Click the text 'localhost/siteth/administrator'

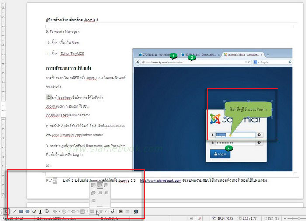pos(68,115)
